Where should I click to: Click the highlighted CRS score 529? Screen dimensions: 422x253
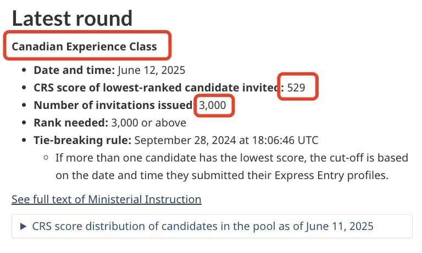pos(296,88)
